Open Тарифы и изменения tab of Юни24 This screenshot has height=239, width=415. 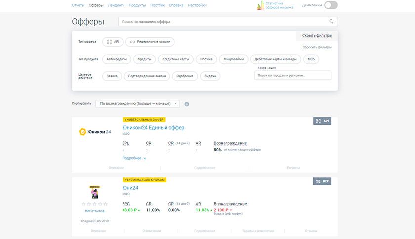258,231
